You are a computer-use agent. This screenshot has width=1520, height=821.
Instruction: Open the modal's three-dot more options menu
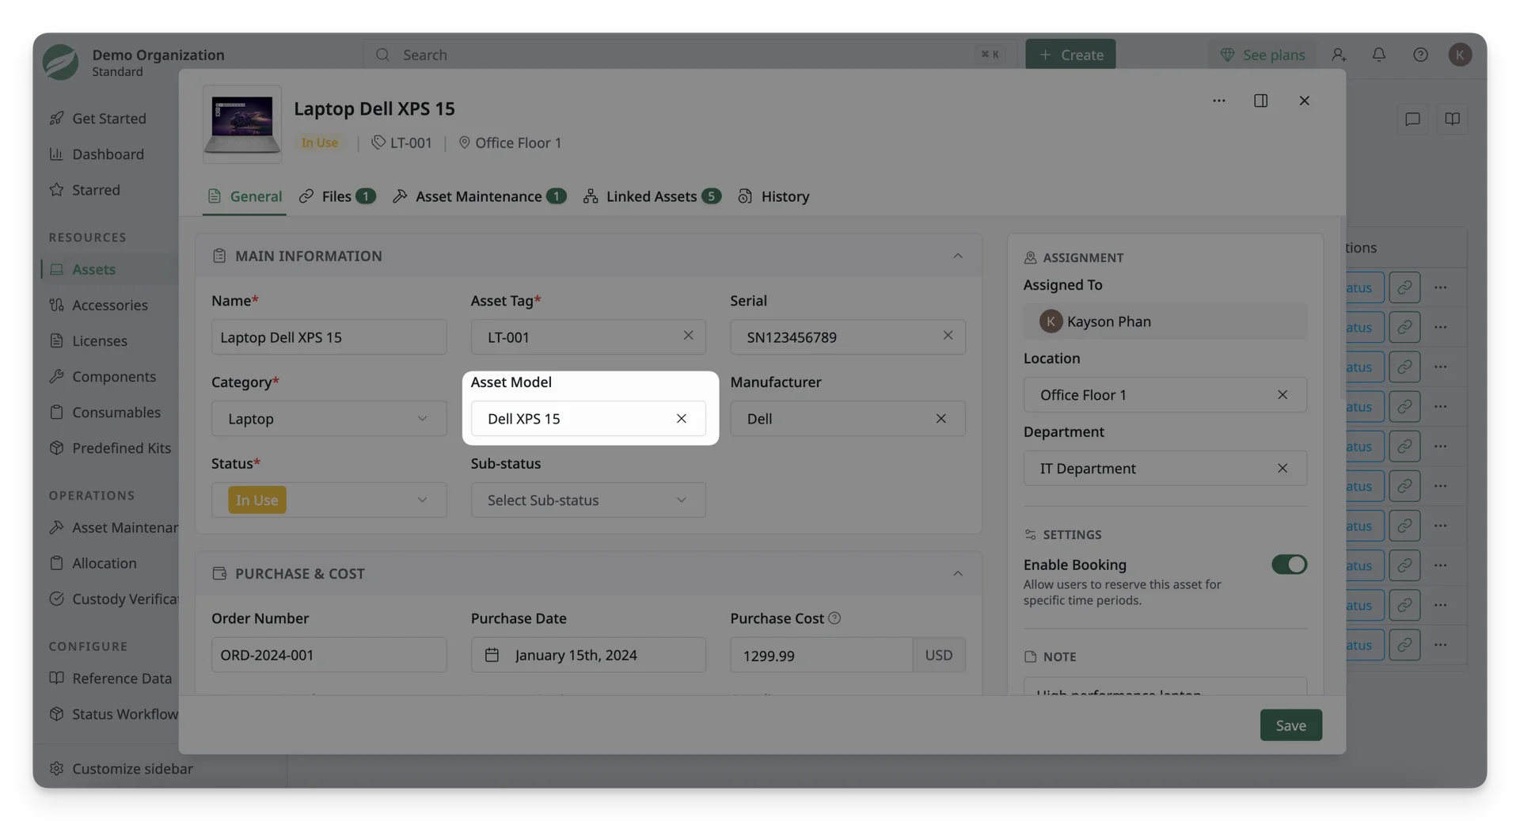1218,101
